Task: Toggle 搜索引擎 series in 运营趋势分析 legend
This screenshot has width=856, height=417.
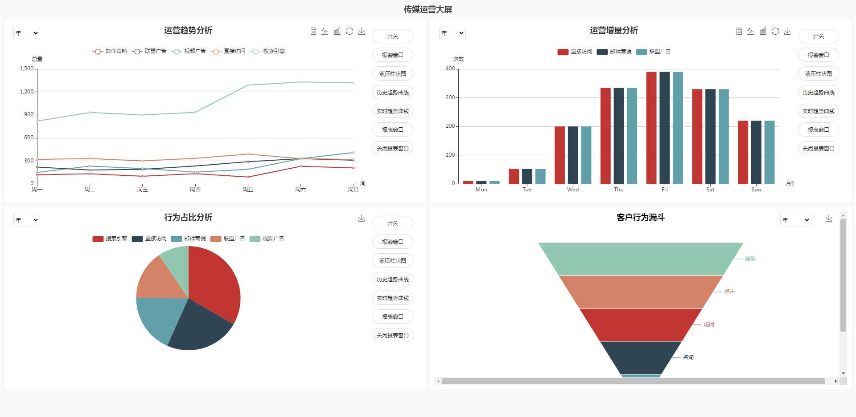Action: (268, 52)
